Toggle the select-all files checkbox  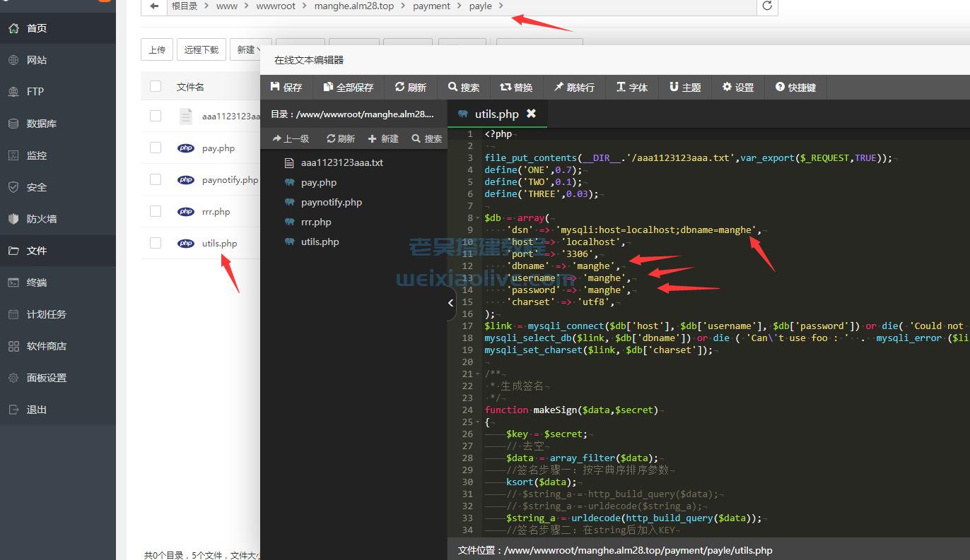pyautogui.click(x=156, y=86)
